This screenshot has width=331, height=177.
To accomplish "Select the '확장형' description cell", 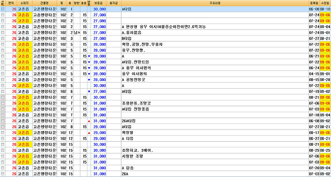I will (215, 133).
